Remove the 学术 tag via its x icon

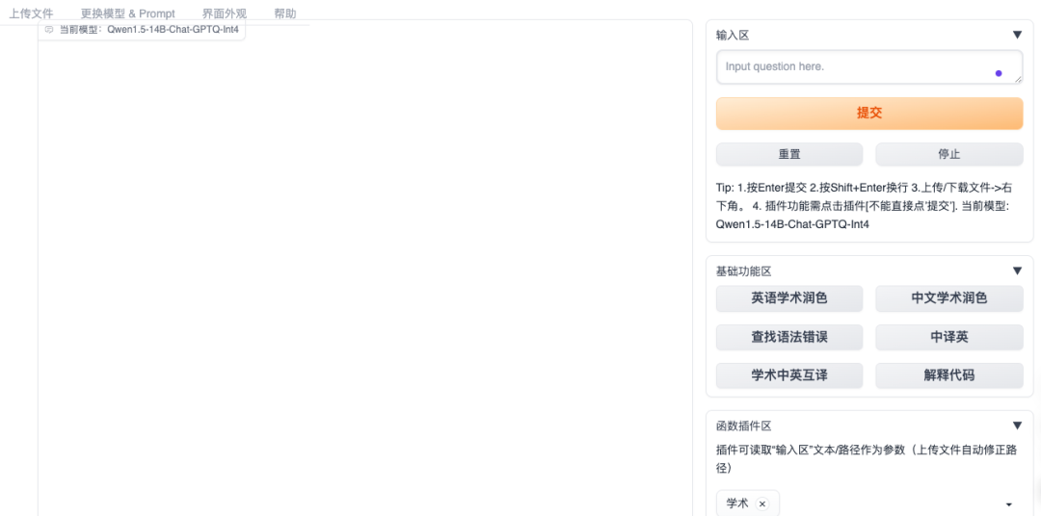(x=762, y=504)
